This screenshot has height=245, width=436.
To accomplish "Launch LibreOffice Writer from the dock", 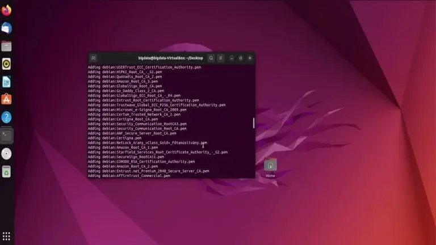I will coord(6,82).
